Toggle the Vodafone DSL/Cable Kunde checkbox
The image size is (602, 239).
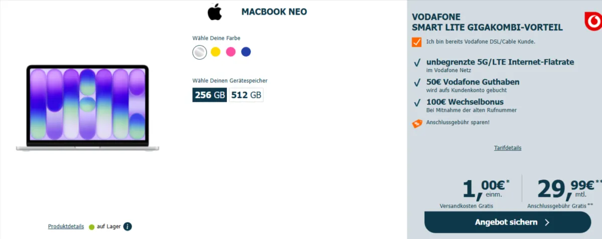click(416, 41)
